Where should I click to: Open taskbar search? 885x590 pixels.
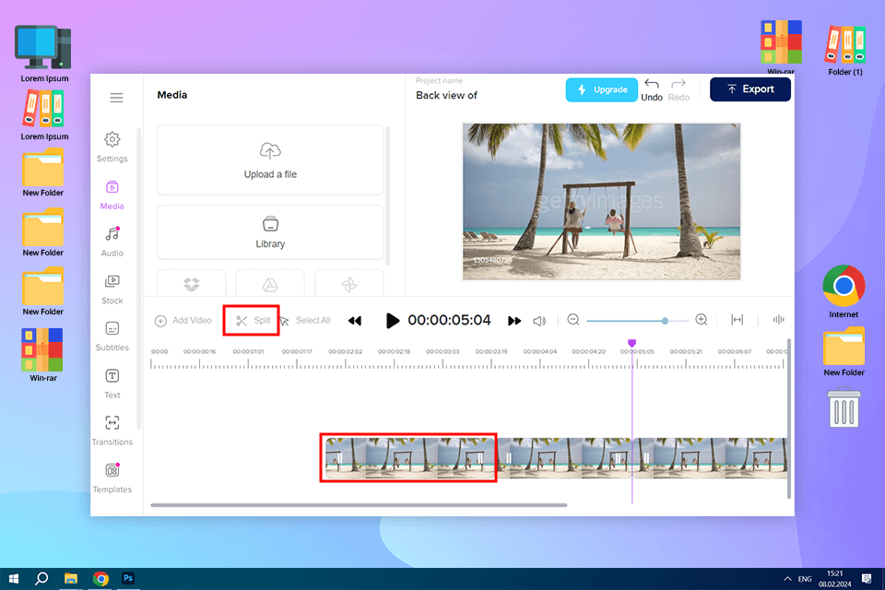tap(41, 579)
